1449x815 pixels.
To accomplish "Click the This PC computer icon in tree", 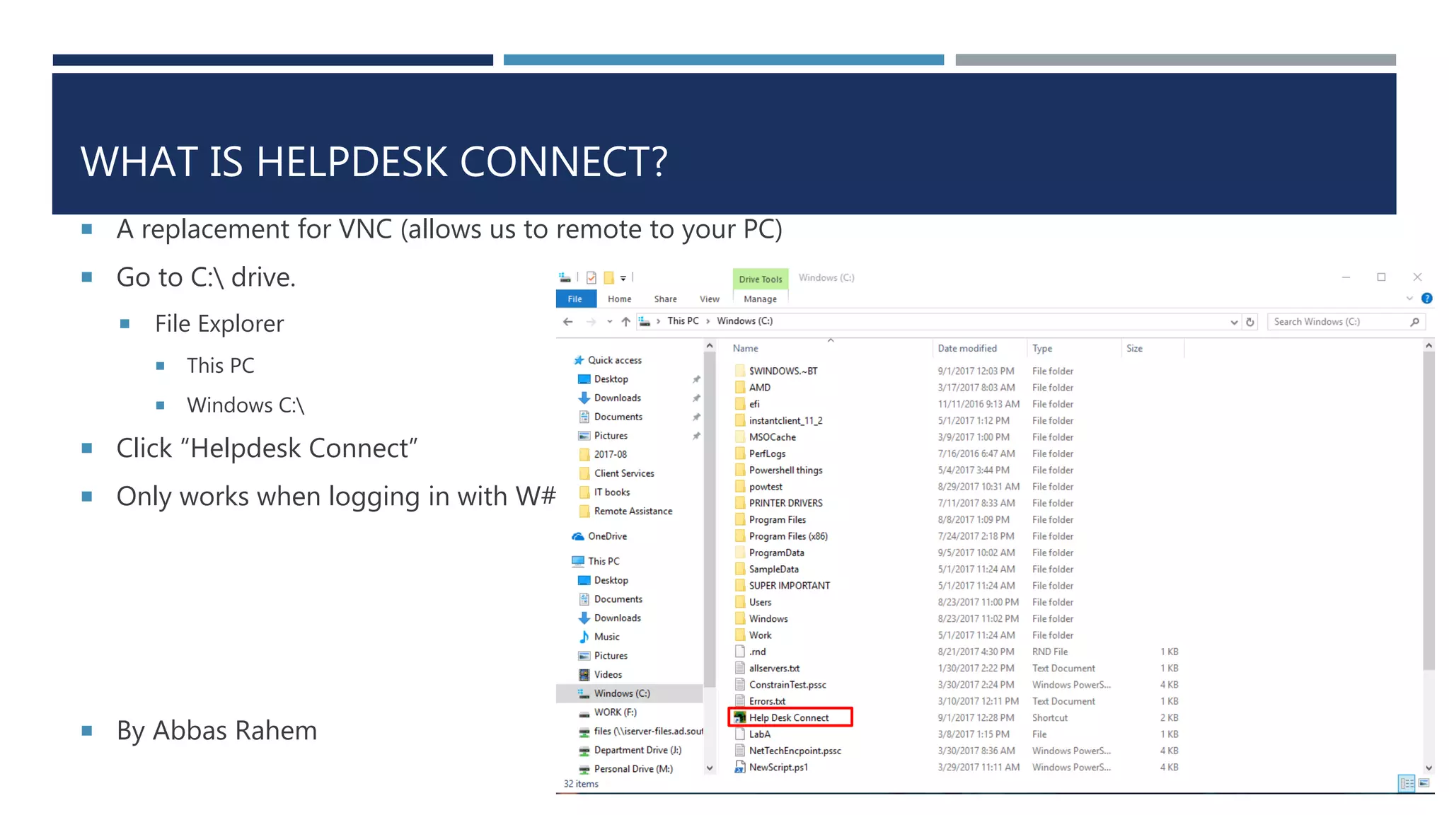I will [x=578, y=561].
